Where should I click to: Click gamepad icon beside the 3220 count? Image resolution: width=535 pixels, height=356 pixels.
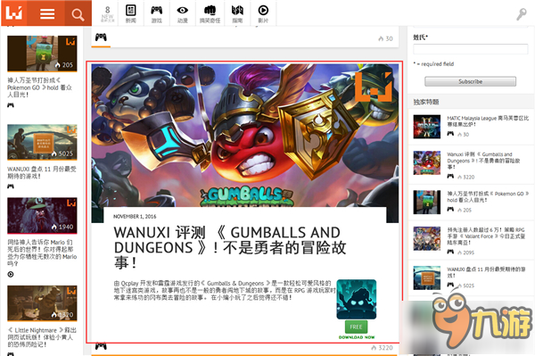tap(101, 346)
